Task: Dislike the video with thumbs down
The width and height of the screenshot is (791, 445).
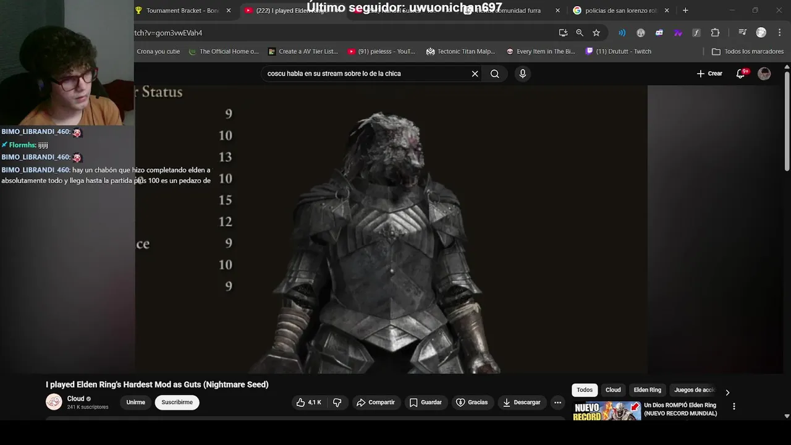Action: pyautogui.click(x=337, y=402)
